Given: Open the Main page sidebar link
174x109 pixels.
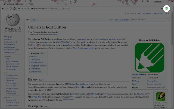Looking at the screenshot, I should coord(8,37).
